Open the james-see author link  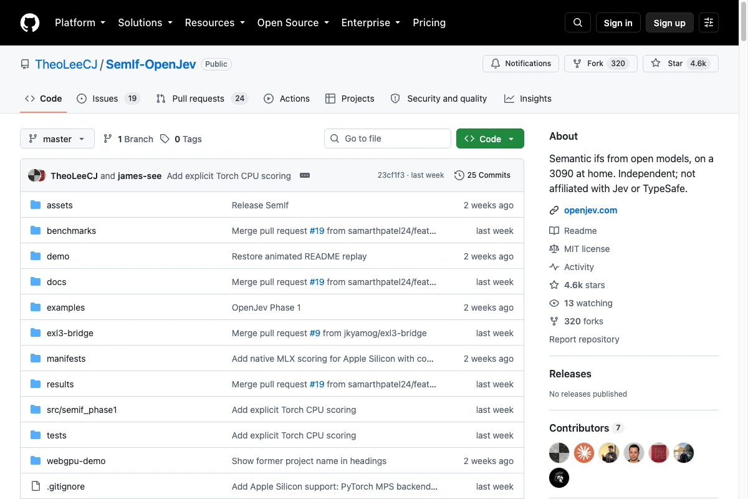click(140, 176)
